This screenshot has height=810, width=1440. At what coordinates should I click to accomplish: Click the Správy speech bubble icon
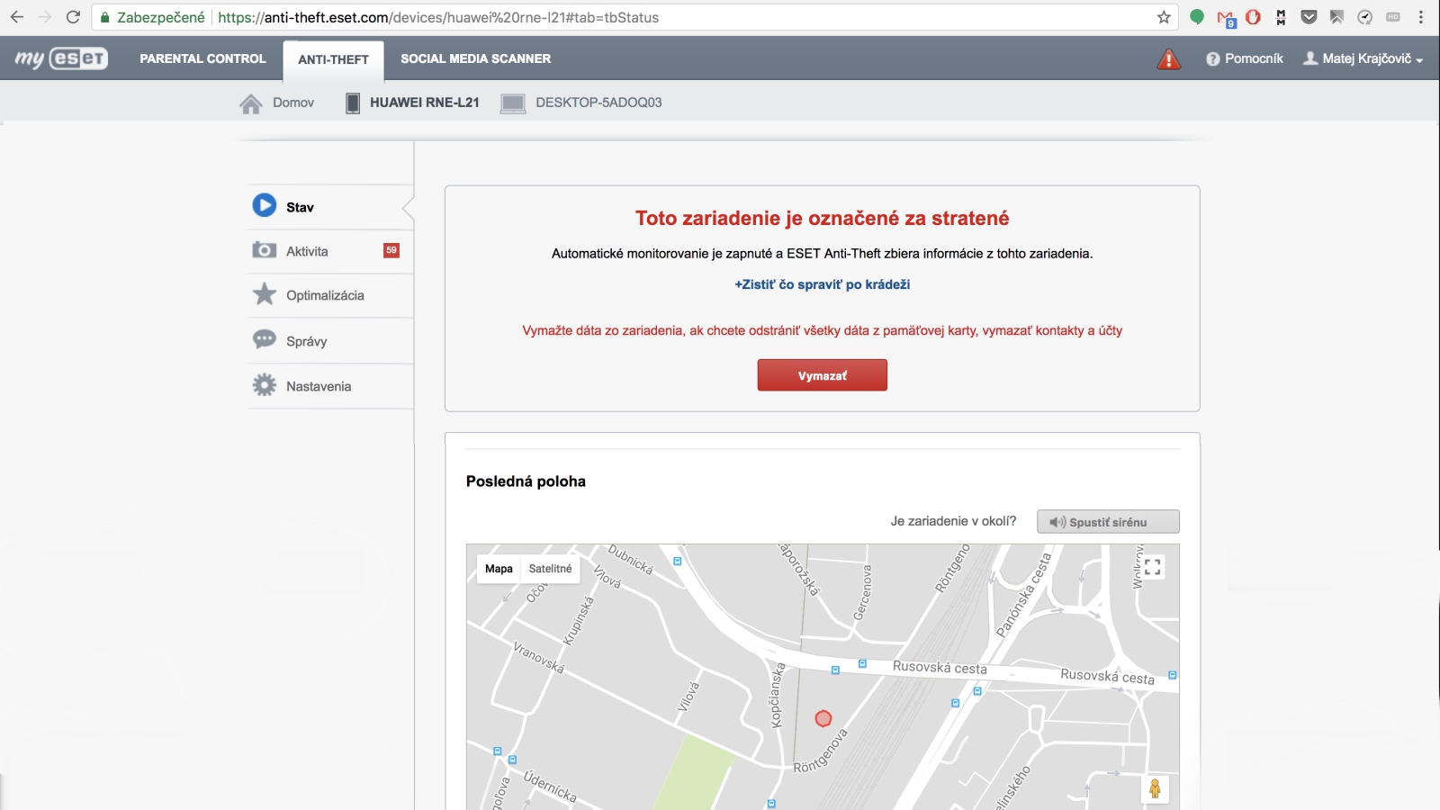(264, 339)
